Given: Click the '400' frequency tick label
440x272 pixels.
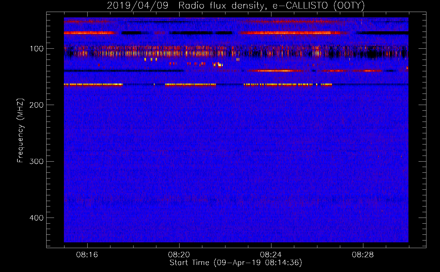Looking at the screenshot, I should 36,218.
